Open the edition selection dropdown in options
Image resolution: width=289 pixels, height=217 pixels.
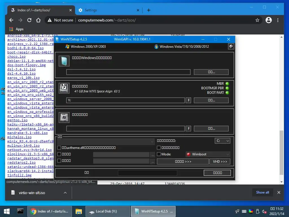click(106, 142)
